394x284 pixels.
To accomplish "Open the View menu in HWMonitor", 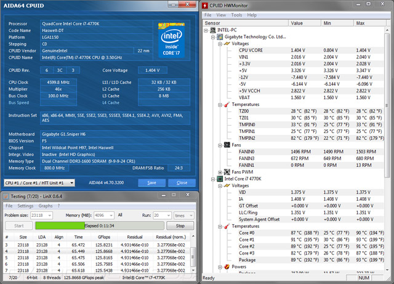I will click(x=221, y=15).
